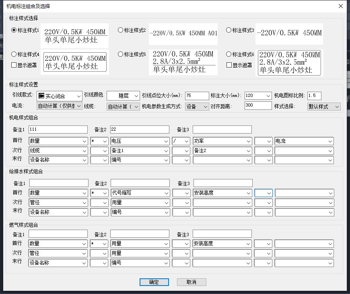Open 给排水 首行 代号缩写 dropdown
Image resolution: width=350 pixels, height=294 pixels.
point(140,193)
